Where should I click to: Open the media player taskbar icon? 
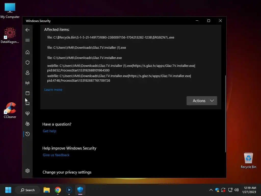(69, 190)
